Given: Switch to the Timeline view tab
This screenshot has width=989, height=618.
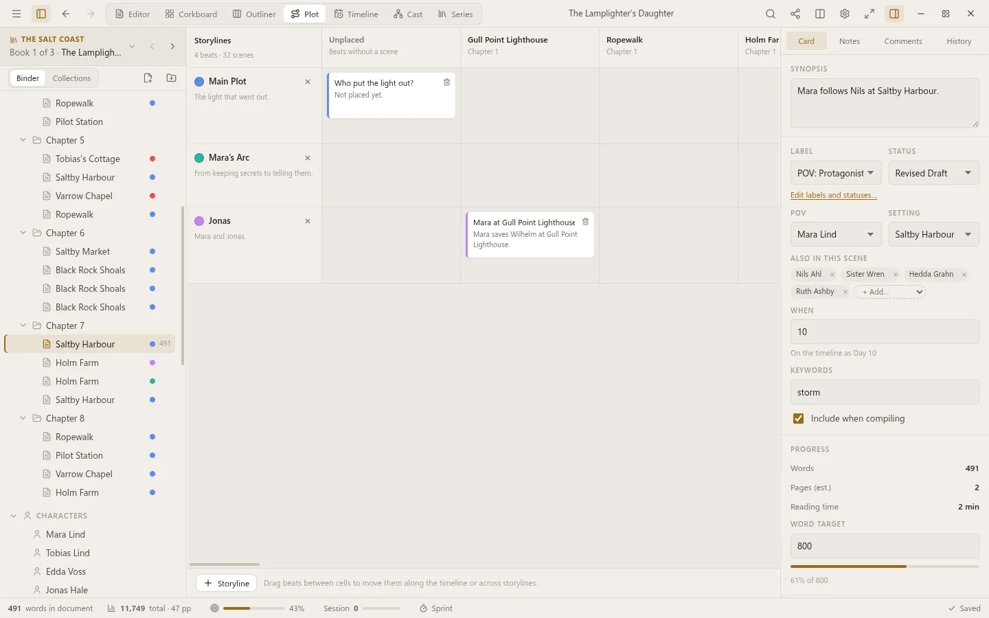Looking at the screenshot, I should 356,14.
